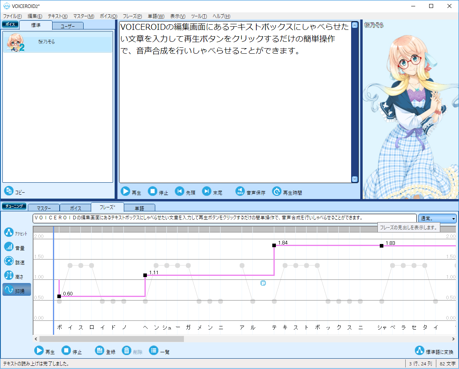This screenshot has height=369, width=459.
Task: Switch to the ユーザー voice tab
Action: click(x=68, y=26)
